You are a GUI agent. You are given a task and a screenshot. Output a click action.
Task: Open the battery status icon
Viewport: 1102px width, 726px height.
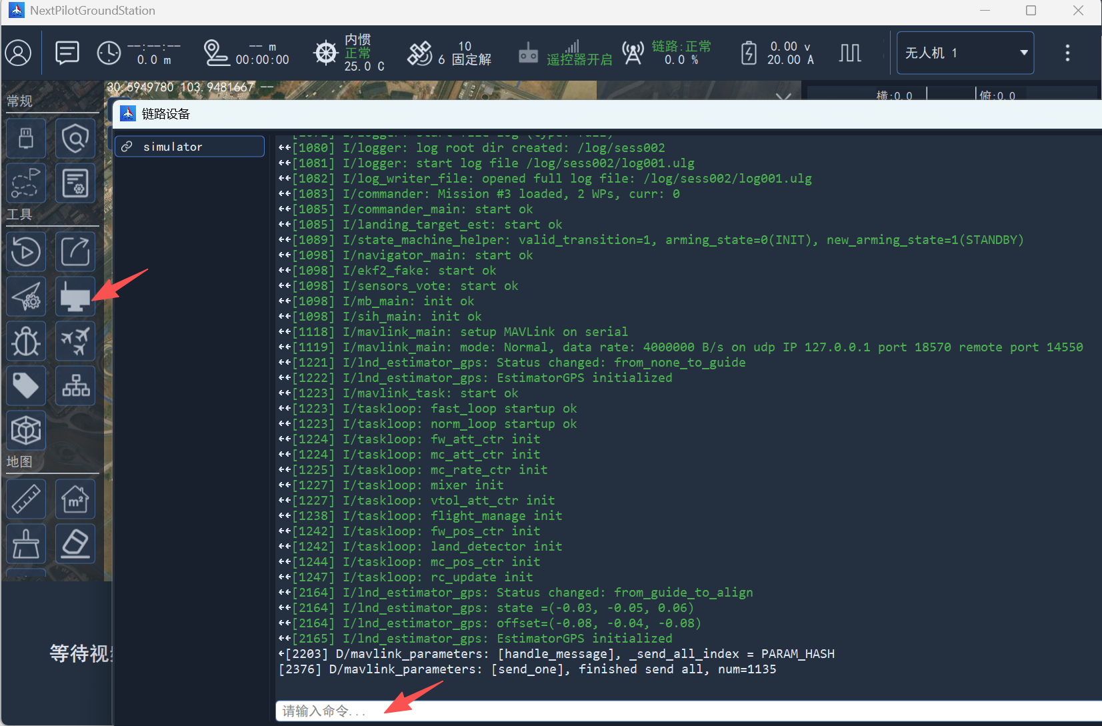pos(749,53)
